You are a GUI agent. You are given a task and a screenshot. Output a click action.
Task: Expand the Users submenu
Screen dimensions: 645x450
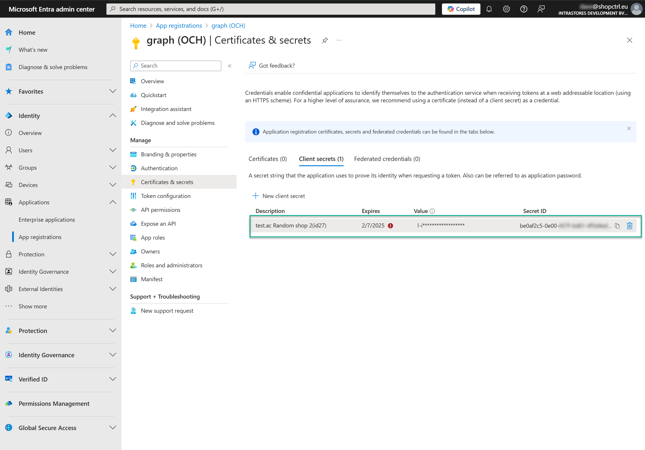(x=113, y=150)
